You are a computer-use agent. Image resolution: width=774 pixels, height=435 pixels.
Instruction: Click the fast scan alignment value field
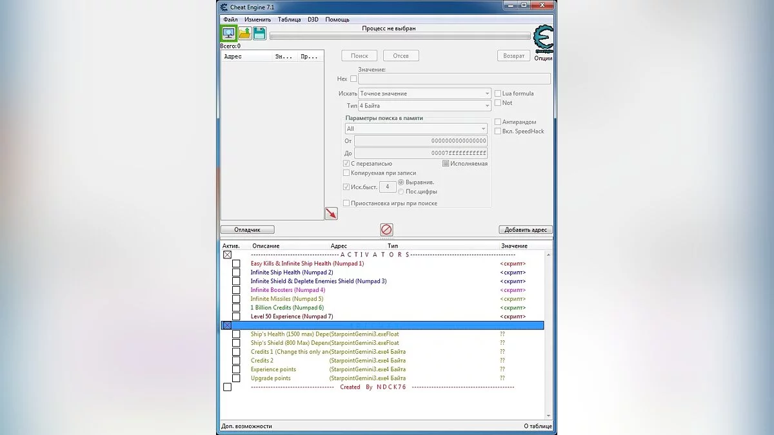point(387,187)
